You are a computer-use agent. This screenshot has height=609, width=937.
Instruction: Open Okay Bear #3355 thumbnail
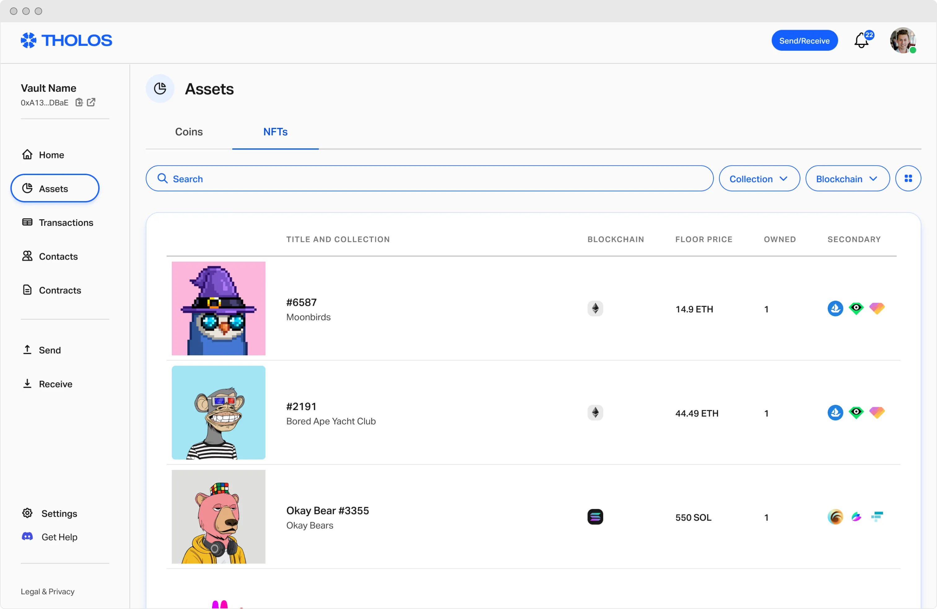219,517
